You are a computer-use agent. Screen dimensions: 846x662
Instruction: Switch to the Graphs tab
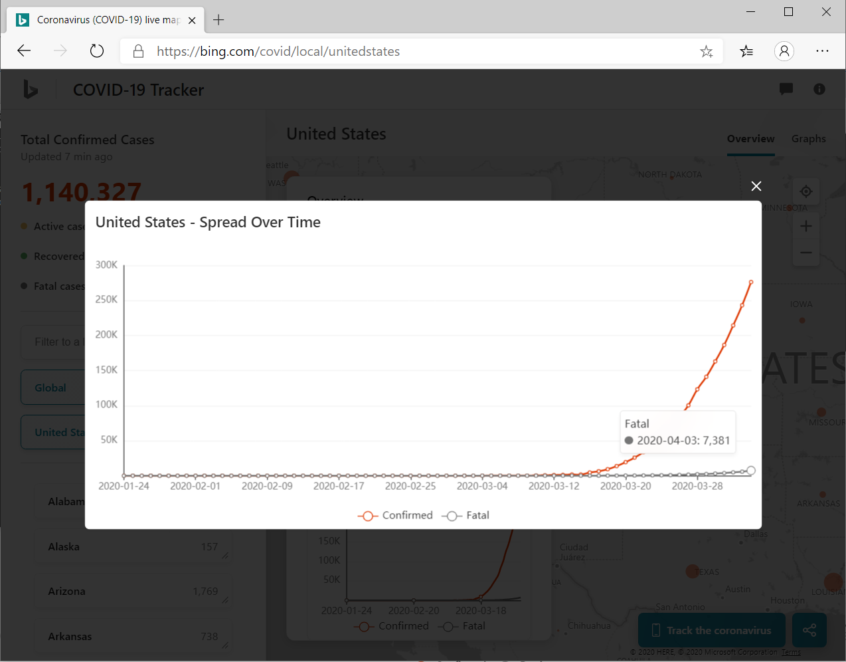coord(809,139)
